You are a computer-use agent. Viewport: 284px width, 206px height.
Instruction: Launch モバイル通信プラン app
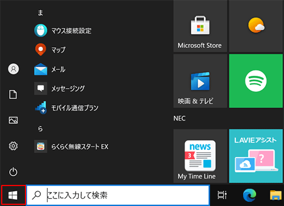click(x=66, y=108)
